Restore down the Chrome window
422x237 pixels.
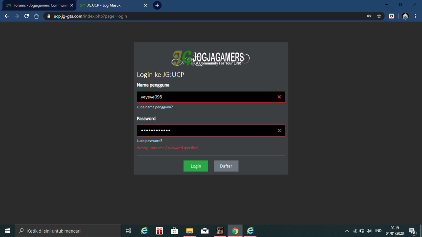tap(401, 5)
